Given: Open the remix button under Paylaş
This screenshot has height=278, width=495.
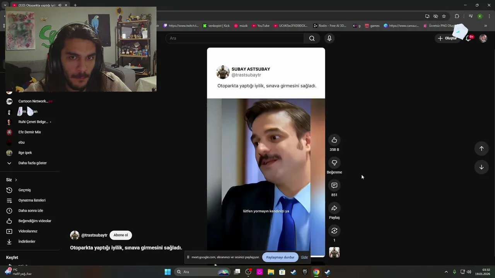Looking at the screenshot, I should (x=334, y=231).
